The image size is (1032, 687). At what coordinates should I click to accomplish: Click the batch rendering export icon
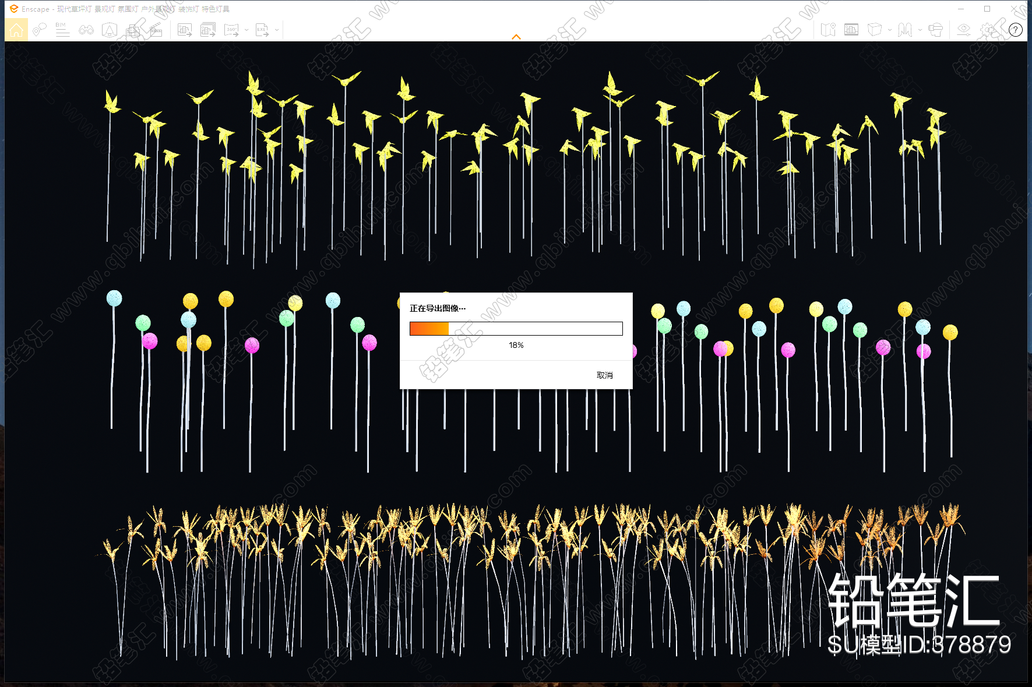(x=208, y=30)
